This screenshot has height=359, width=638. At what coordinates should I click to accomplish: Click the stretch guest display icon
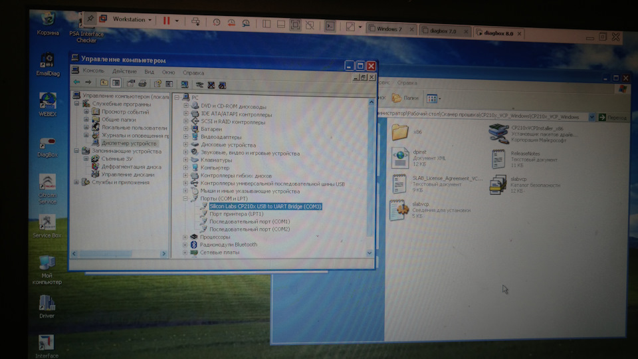[x=350, y=27]
